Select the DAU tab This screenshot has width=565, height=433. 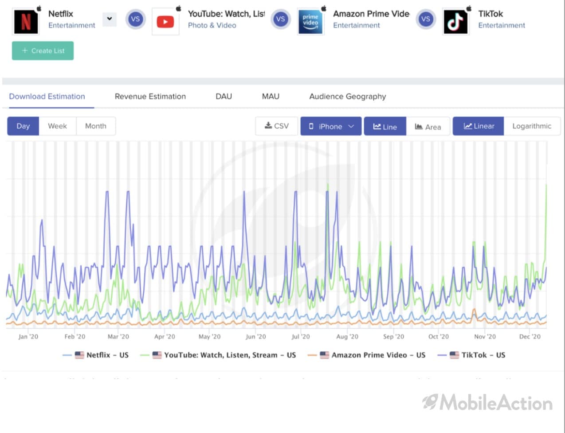click(224, 96)
